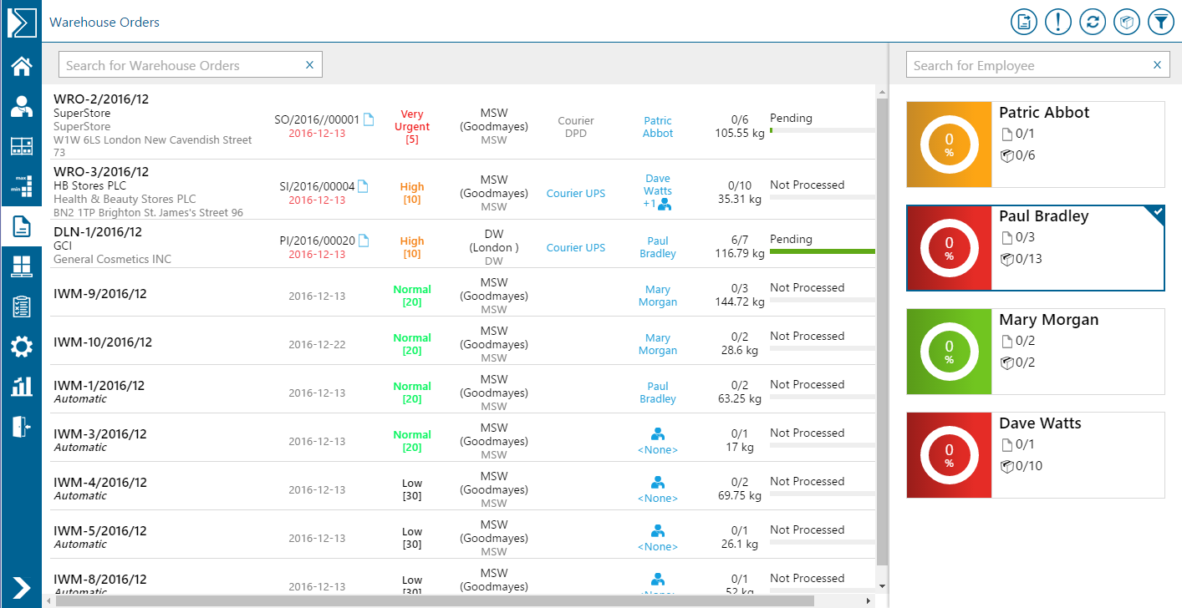This screenshot has height=608, width=1182.
Task: Clear the Warehouse Orders search box
Action: pos(309,65)
